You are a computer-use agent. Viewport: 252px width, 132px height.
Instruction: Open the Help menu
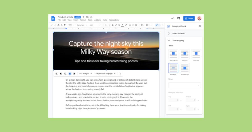click(x=105, y=20)
